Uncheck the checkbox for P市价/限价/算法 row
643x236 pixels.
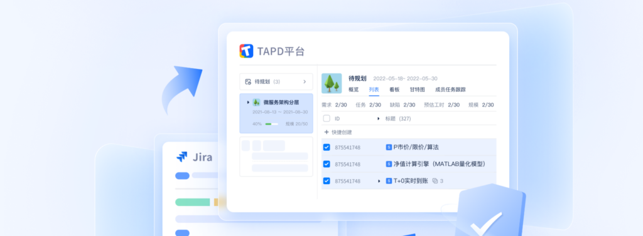[327, 147]
